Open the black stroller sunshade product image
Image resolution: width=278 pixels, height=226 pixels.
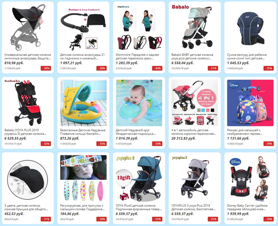(28, 28)
